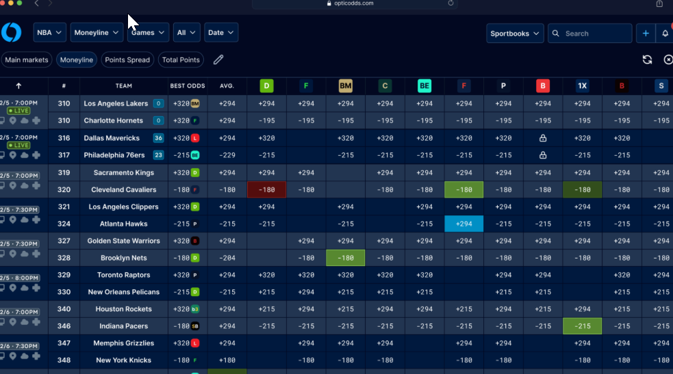Open the NBA league dropdown
The width and height of the screenshot is (673, 374).
click(49, 33)
